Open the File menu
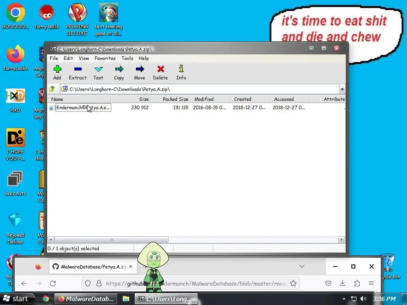The height and width of the screenshot is (305, 407). coord(54,58)
